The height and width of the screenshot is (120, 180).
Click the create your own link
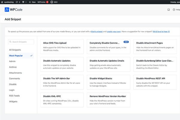click(x=114, y=31)
